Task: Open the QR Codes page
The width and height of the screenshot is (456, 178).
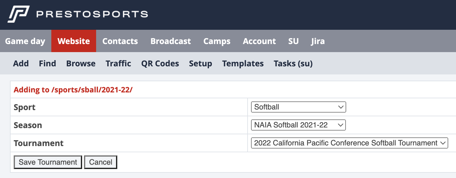Action: (x=160, y=64)
